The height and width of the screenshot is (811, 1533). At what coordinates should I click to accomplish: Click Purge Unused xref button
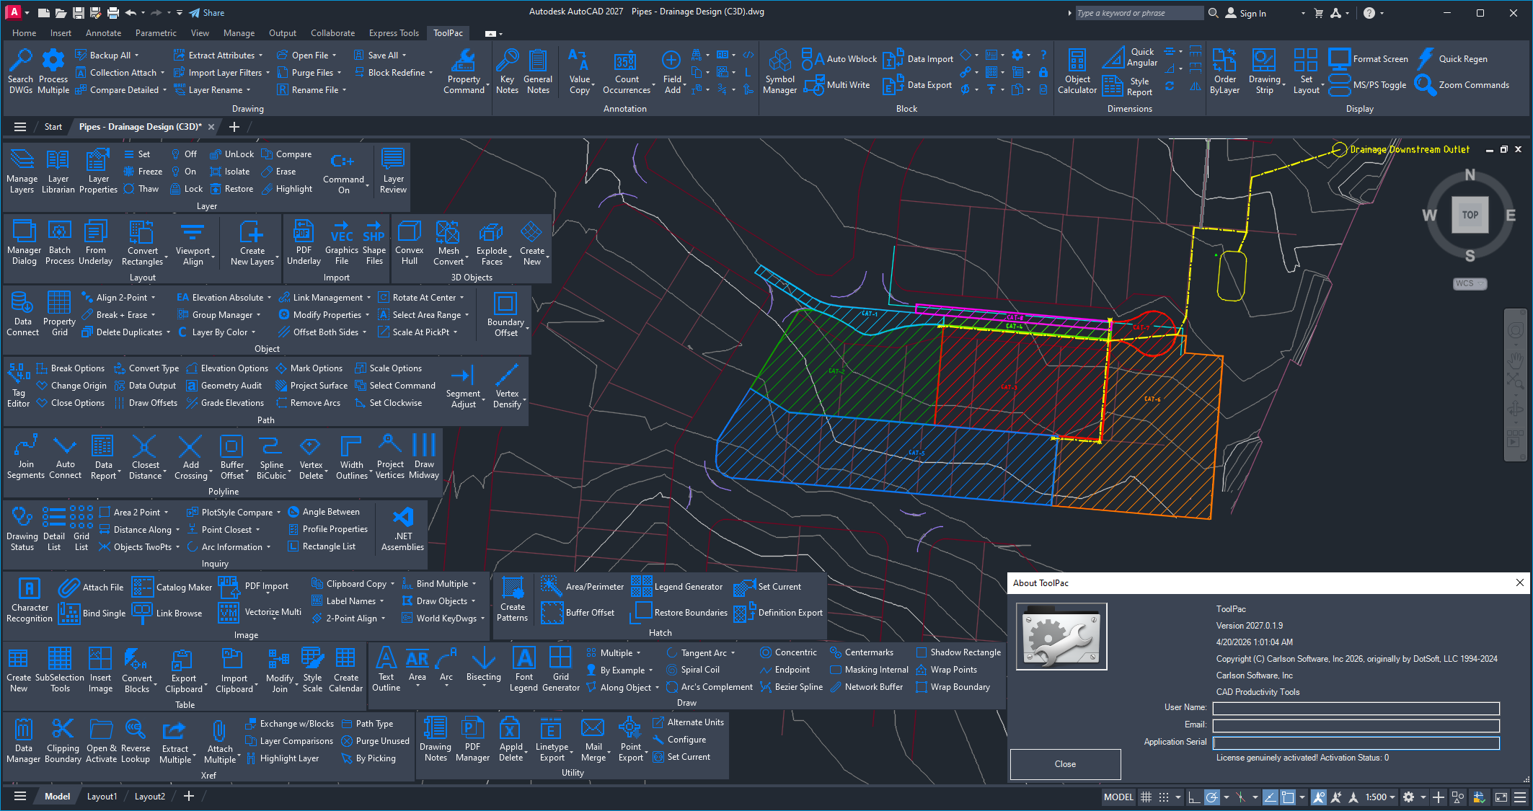pos(375,741)
